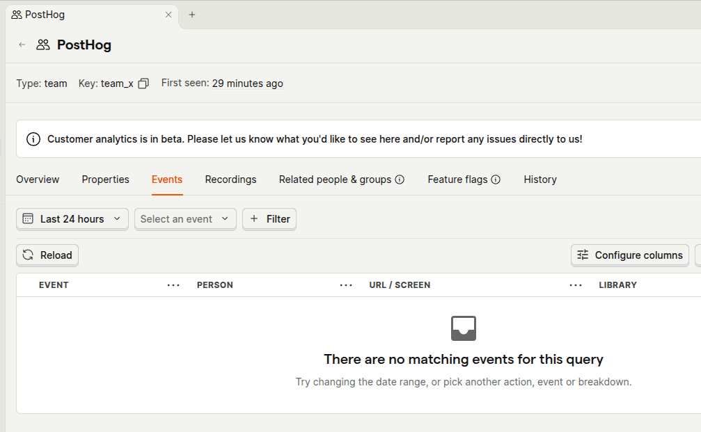Viewport: 701px width, 432px height.
Task: Open the Last 24 hours date range dropdown
Action: (x=72, y=219)
